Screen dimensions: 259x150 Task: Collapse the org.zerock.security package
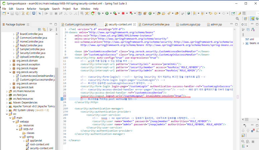click(10, 72)
